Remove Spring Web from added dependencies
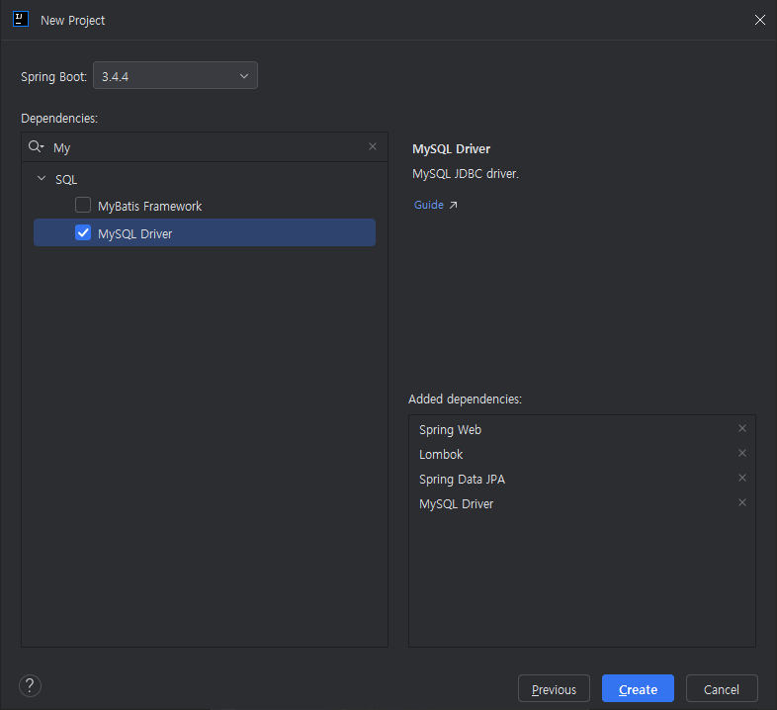This screenshot has width=777, height=710. [x=741, y=428]
